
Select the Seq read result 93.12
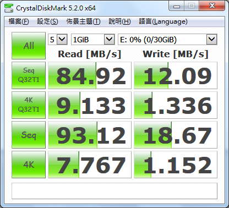pos(90,135)
